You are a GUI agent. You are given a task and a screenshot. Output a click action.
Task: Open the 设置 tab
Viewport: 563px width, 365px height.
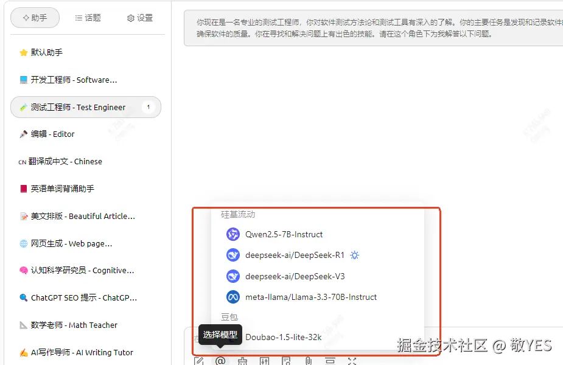click(140, 18)
